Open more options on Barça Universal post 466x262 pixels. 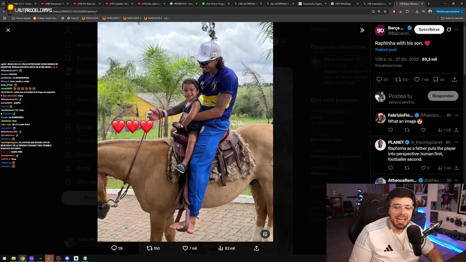click(x=457, y=29)
